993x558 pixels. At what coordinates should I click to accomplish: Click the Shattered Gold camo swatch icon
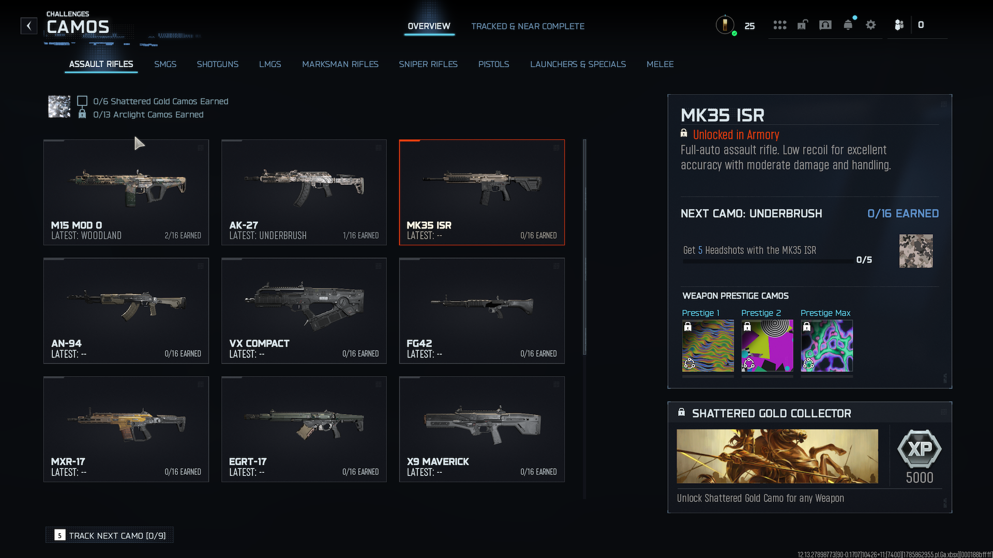59,107
